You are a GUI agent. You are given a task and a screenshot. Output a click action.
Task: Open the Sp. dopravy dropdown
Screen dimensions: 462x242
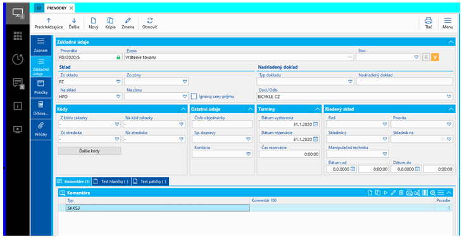248,139
